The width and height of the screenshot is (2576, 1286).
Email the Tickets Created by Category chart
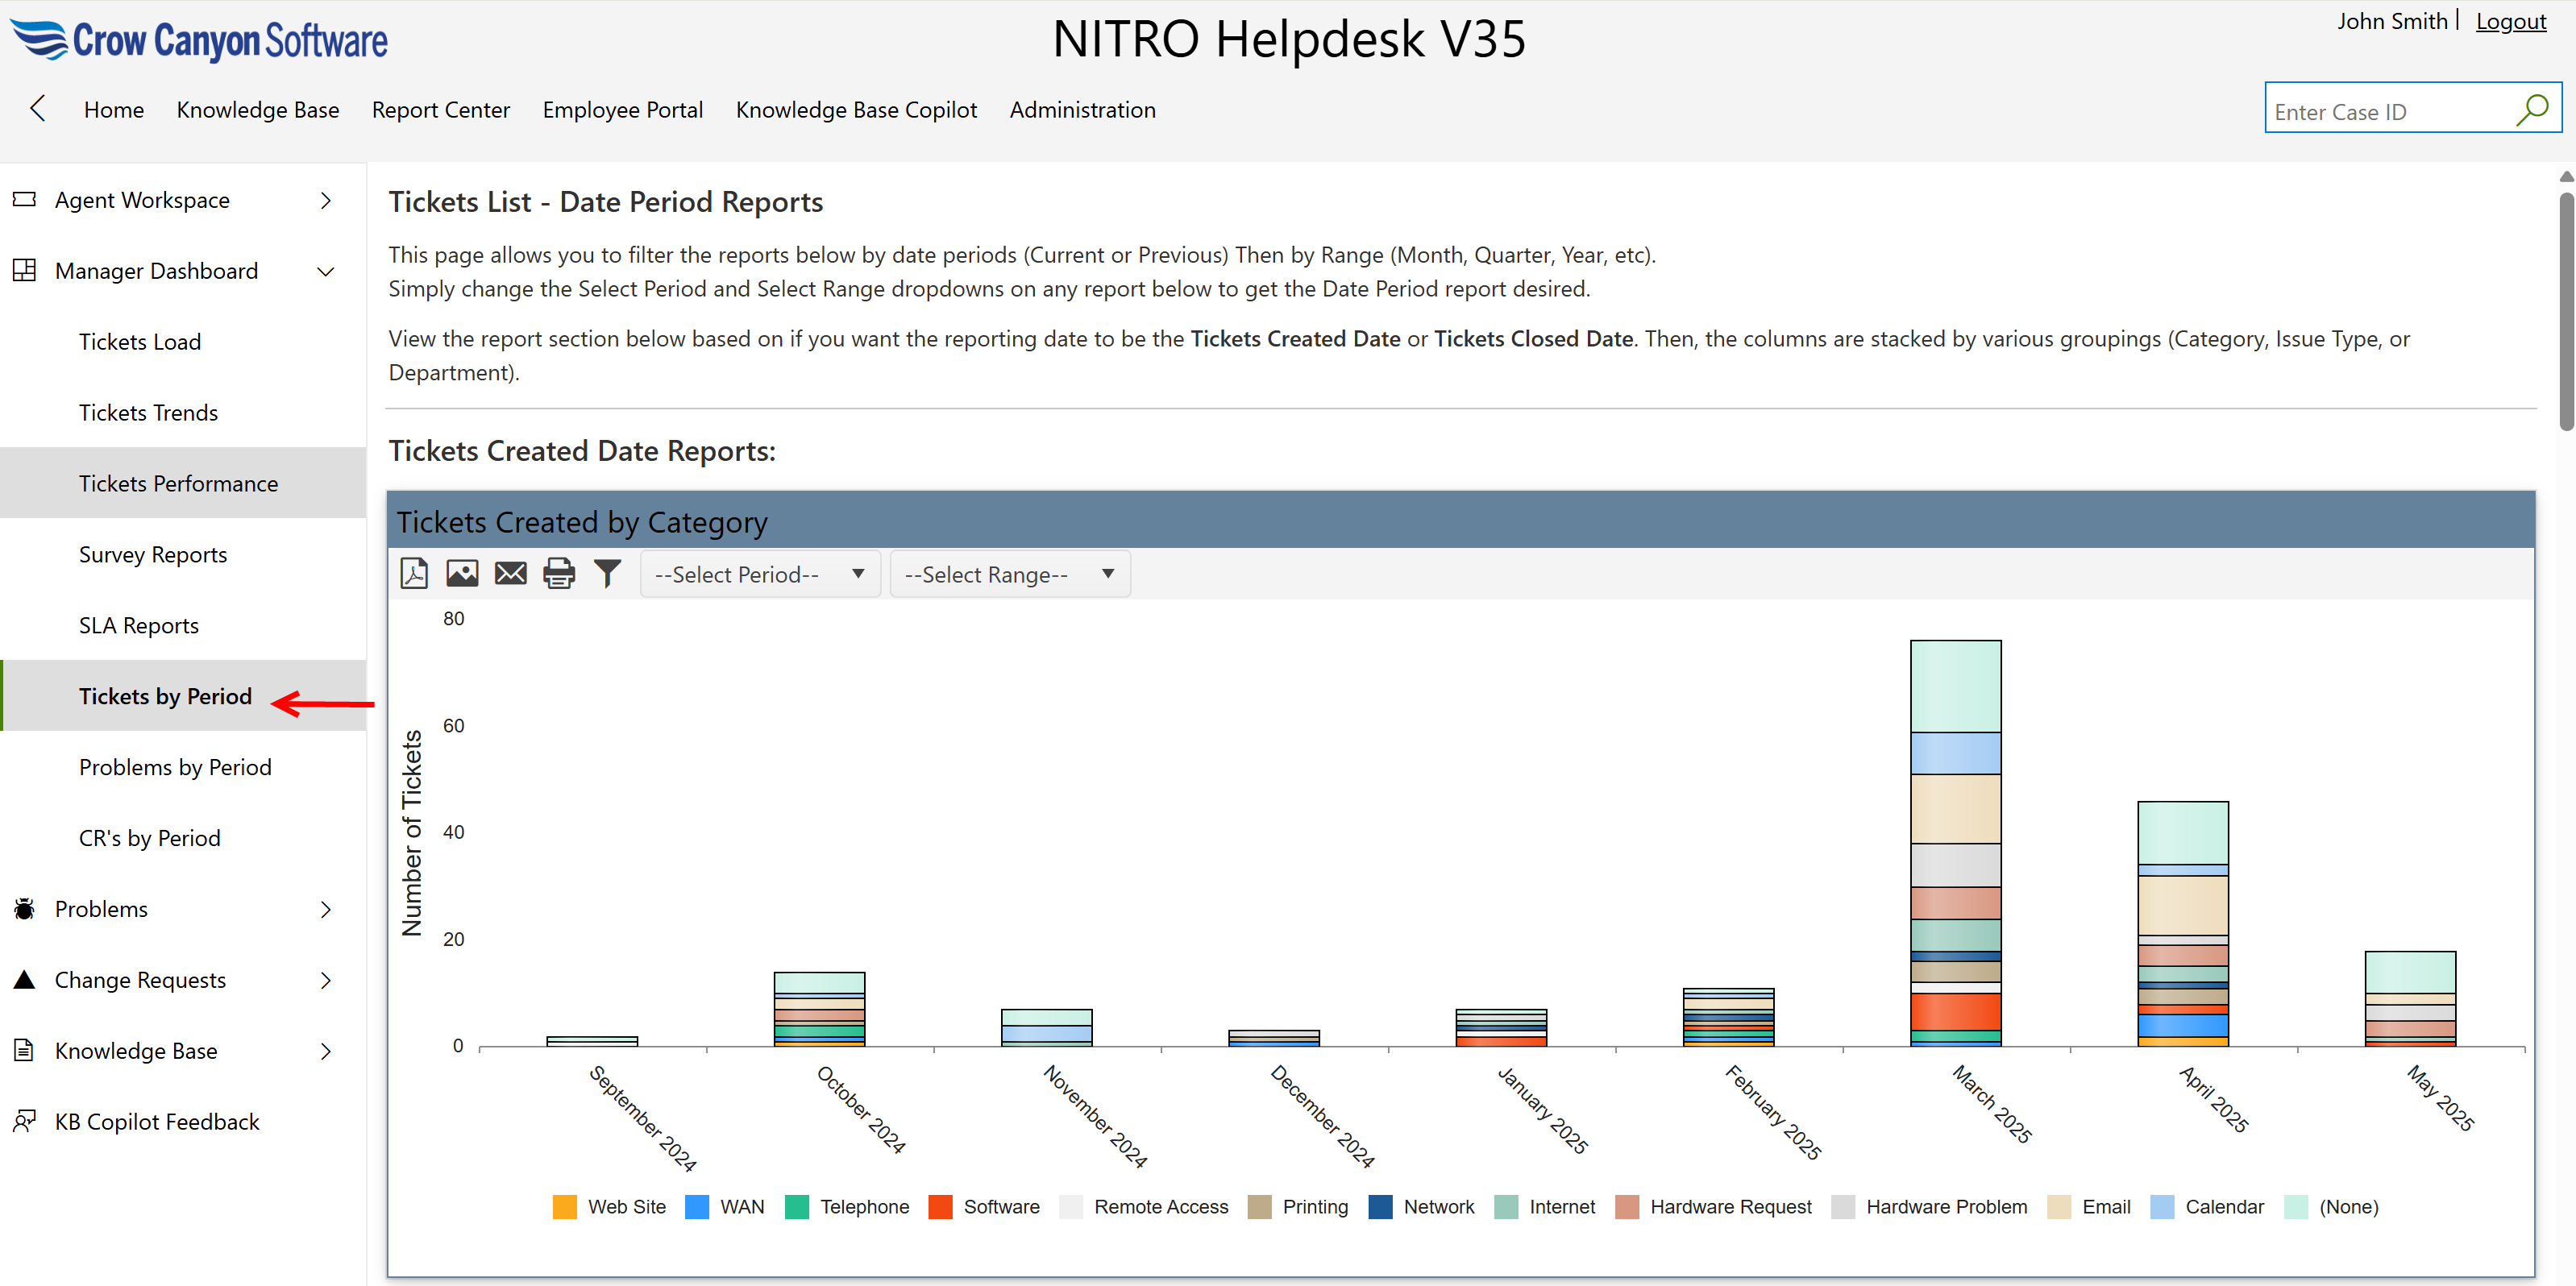(510, 573)
